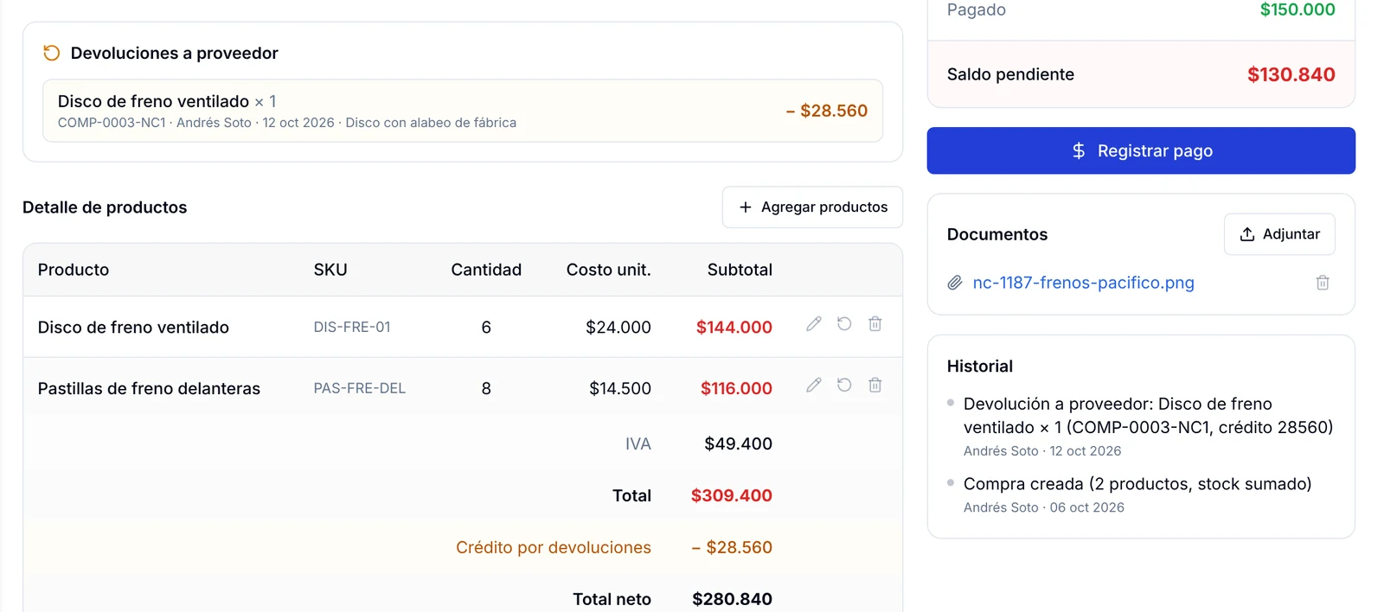1384x612 pixels.
Task: Click the Cantidad column header
Action: pos(486,270)
